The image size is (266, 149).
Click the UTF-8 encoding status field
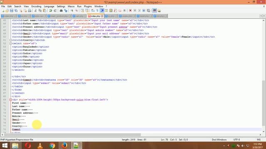236,140
